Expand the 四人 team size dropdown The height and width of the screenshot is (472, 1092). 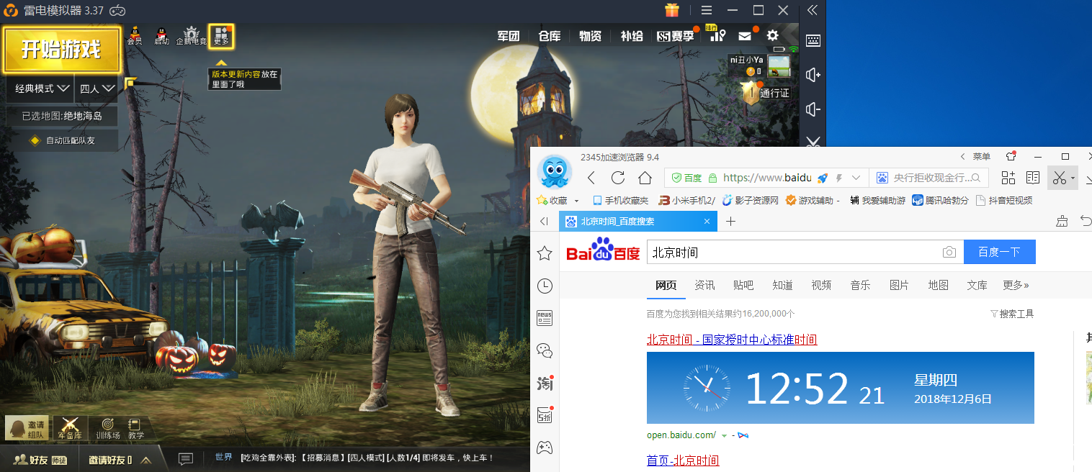click(97, 88)
